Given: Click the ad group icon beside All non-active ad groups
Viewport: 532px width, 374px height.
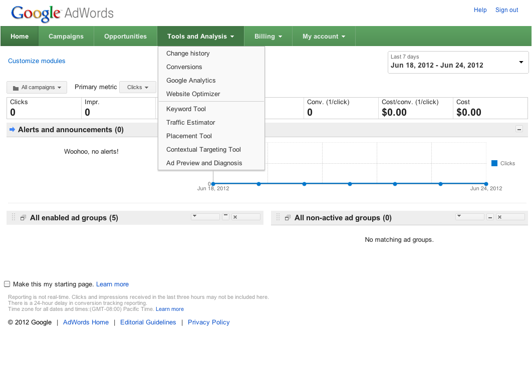Looking at the screenshot, I should 288,218.
